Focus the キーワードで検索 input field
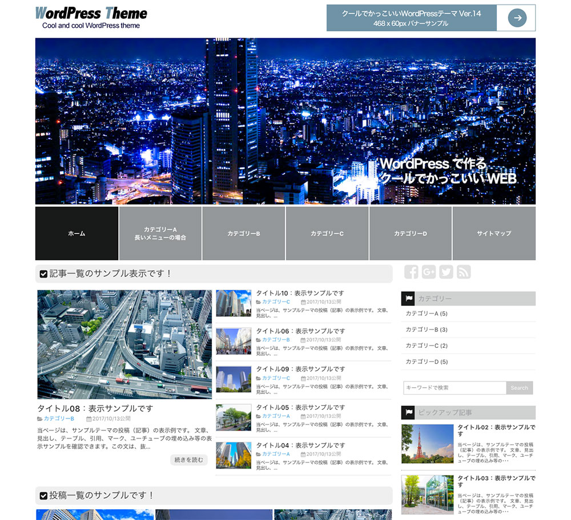 point(455,388)
